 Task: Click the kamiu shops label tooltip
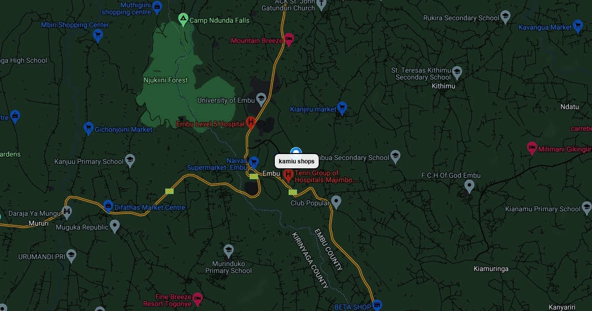pos(296,161)
